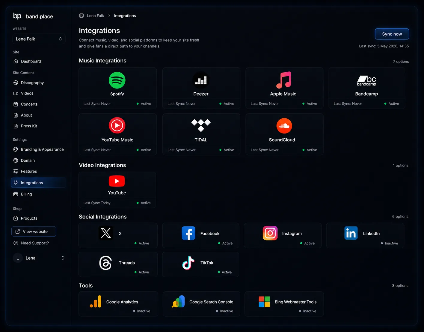The height and width of the screenshot is (332, 424).
Task: Click Last Sync: Today on YouTube card
Action: point(97,203)
